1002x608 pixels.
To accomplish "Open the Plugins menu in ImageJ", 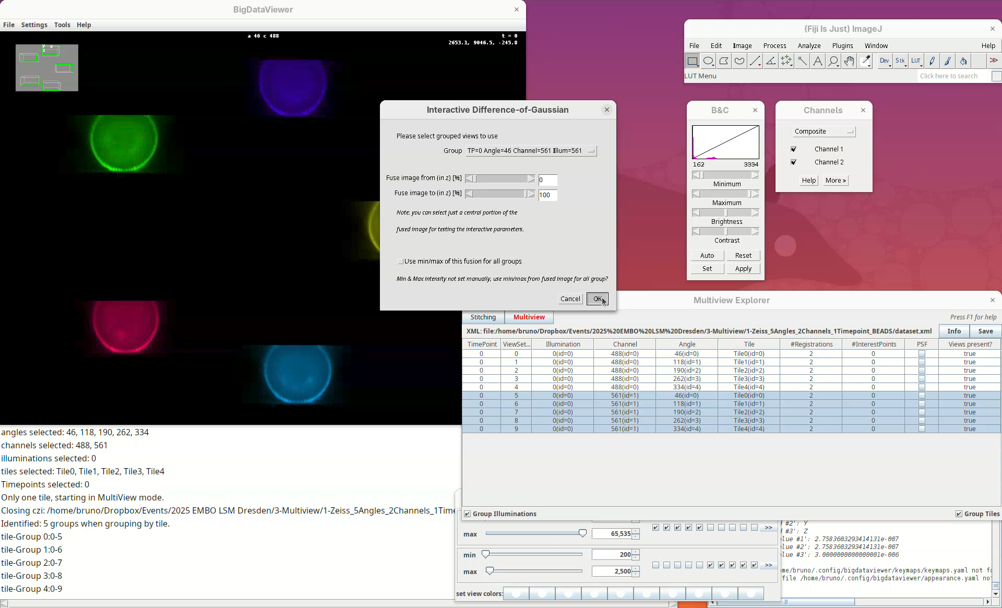I will [x=842, y=46].
